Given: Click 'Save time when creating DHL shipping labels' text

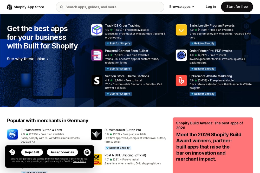Looking at the screenshot, I should [133, 163].
